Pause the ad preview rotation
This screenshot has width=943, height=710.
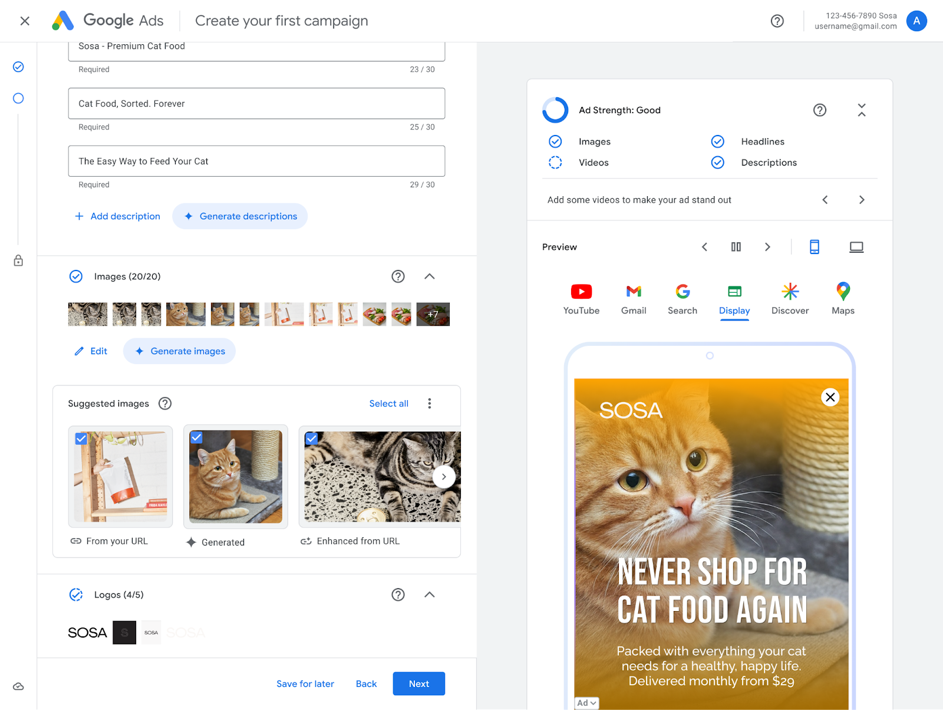coord(736,247)
